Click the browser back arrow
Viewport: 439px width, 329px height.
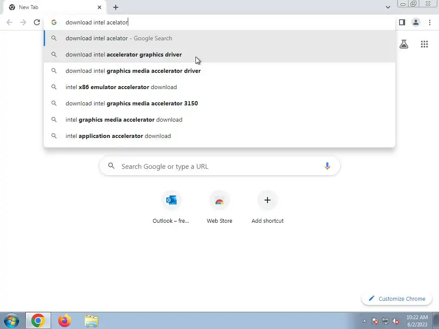click(9, 22)
